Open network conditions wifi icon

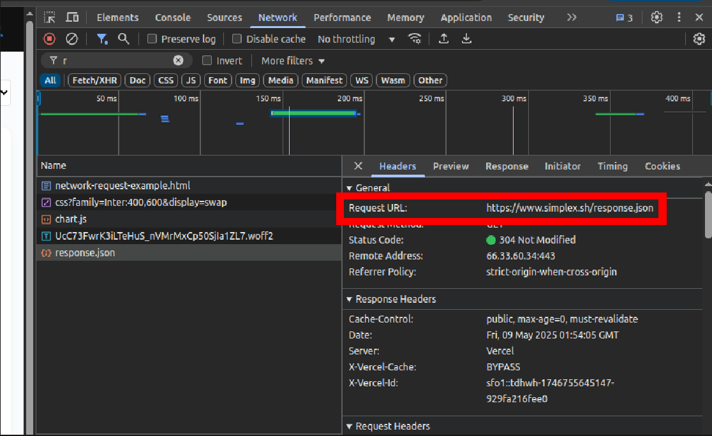[x=415, y=39]
